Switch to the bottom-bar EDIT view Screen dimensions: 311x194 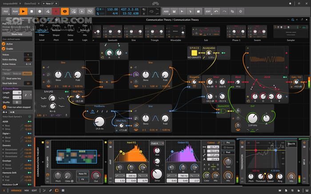(x=34, y=190)
